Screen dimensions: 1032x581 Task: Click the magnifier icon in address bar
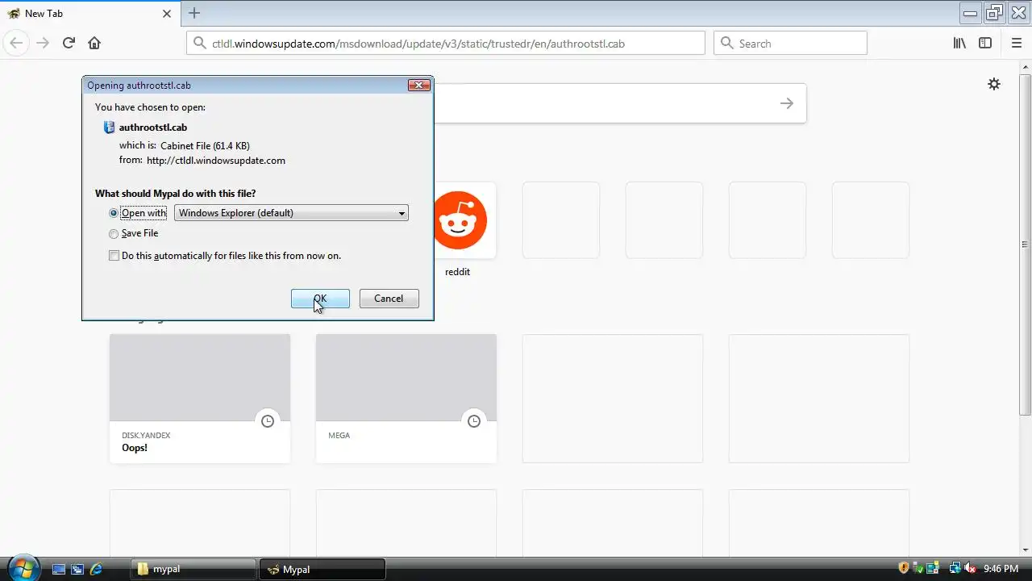tap(200, 44)
